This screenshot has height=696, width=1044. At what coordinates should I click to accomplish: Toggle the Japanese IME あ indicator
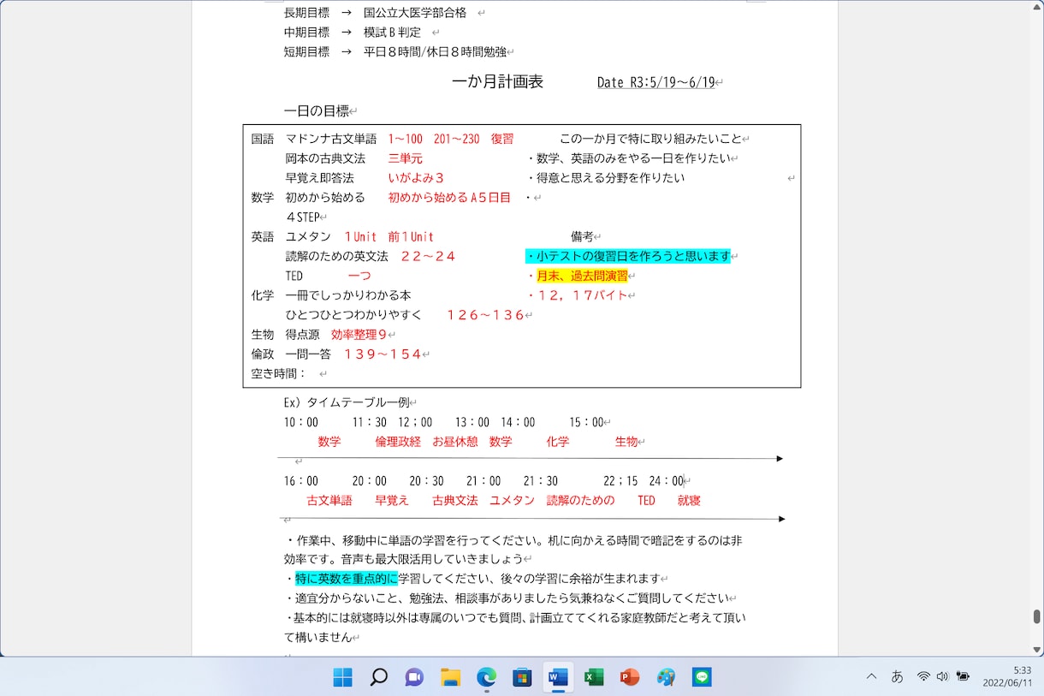(x=897, y=676)
